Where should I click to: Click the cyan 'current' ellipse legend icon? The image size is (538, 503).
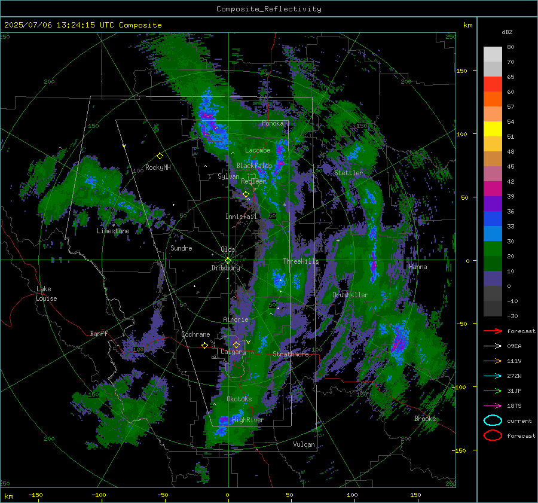493,420
